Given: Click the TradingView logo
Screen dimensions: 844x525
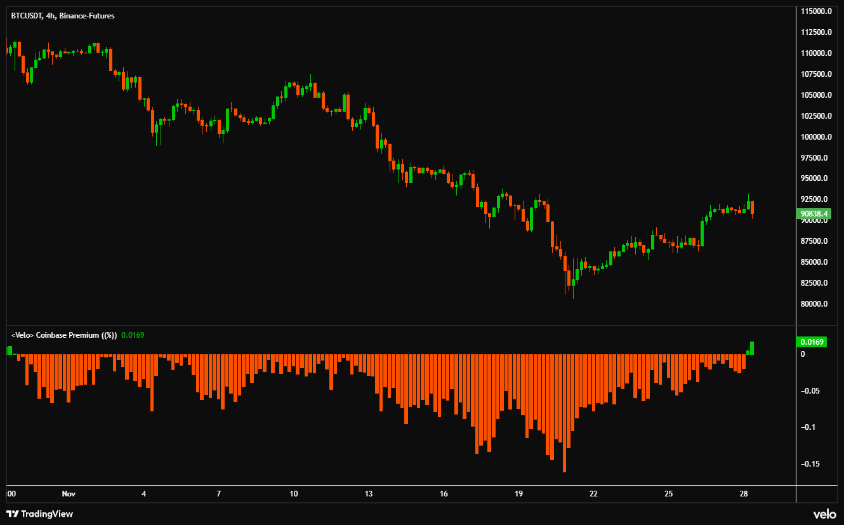Looking at the screenshot, I should click(39, 514).
